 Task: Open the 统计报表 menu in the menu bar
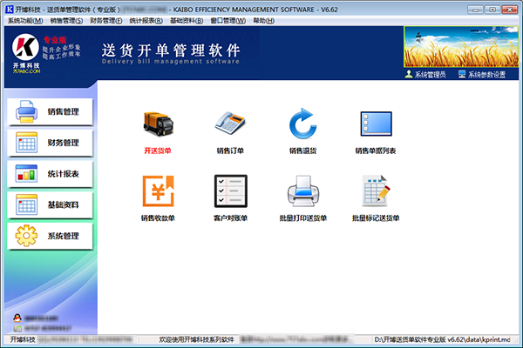point(149,19)
